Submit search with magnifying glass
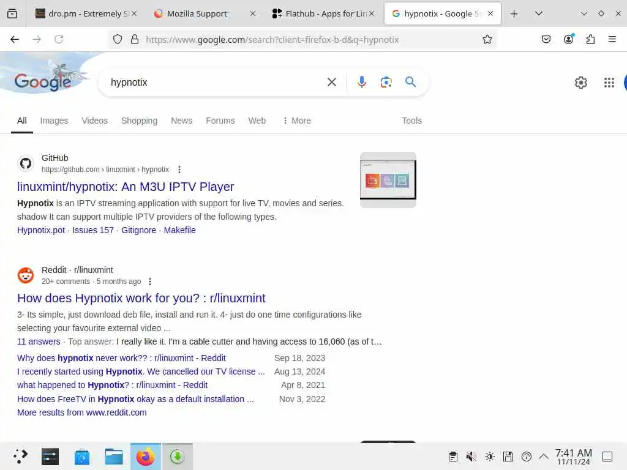This screenshot has width=627, height=470. (x=411, y=82)
